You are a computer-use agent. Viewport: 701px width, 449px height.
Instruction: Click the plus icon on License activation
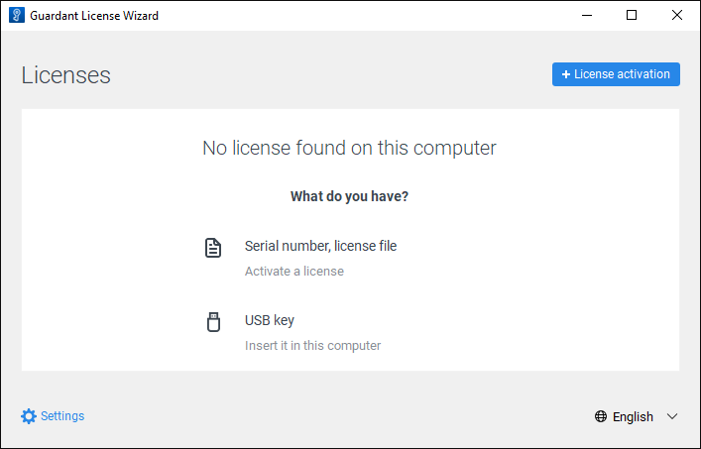click(x=566, y=74)
